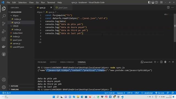Open the Edit menu

[14, 2]
